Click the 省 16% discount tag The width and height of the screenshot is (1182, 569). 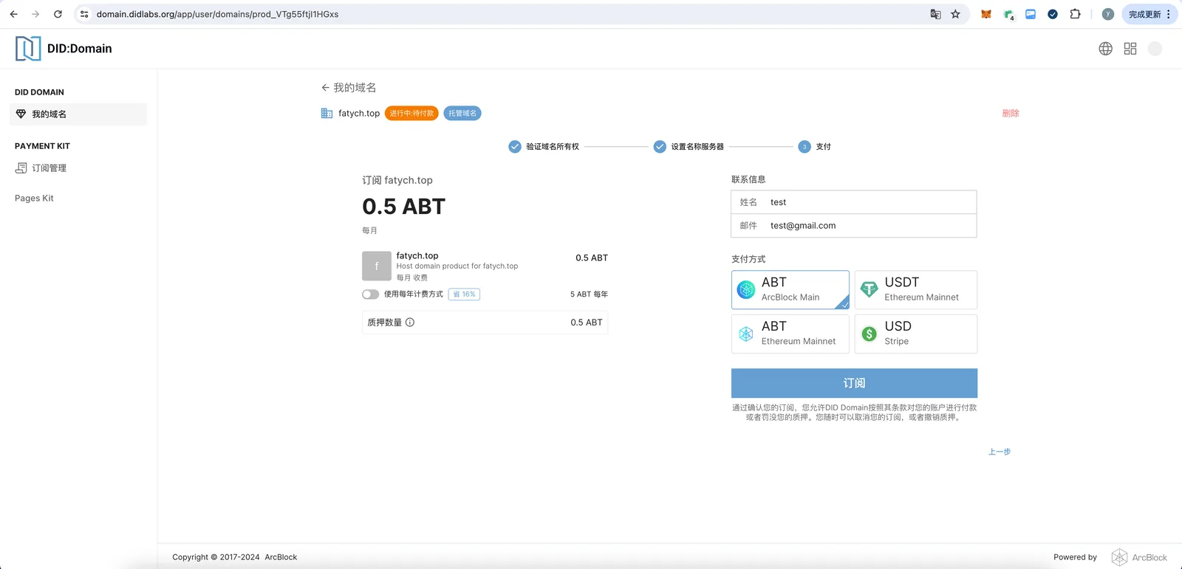pyautogui.click(x=464, y=294)
